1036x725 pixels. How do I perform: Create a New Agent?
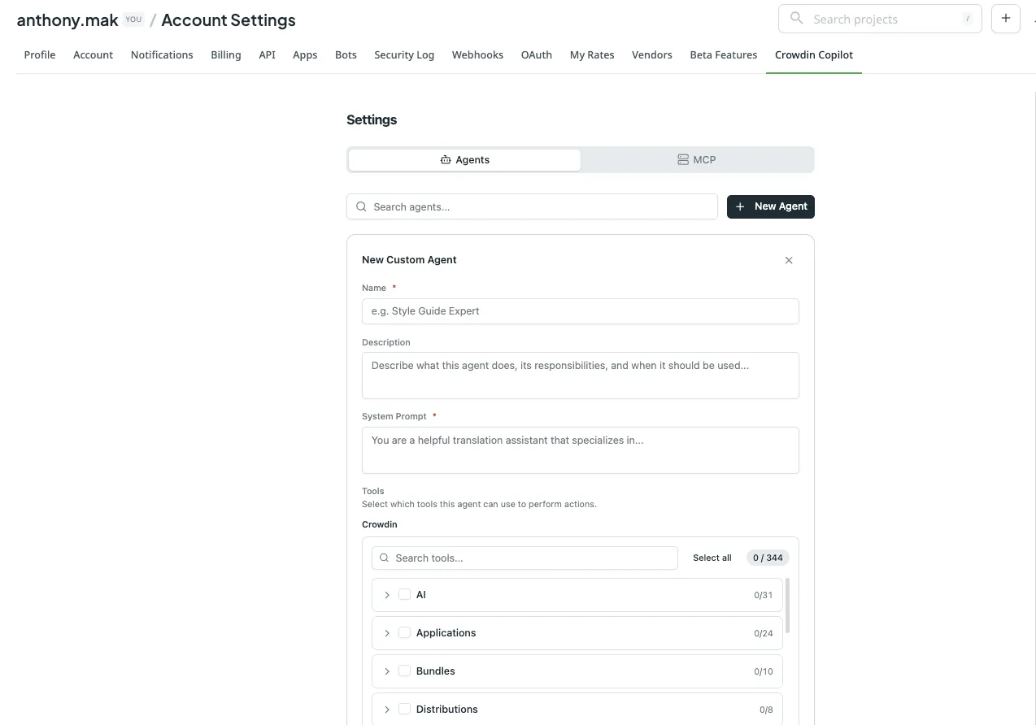coord(771,206)
